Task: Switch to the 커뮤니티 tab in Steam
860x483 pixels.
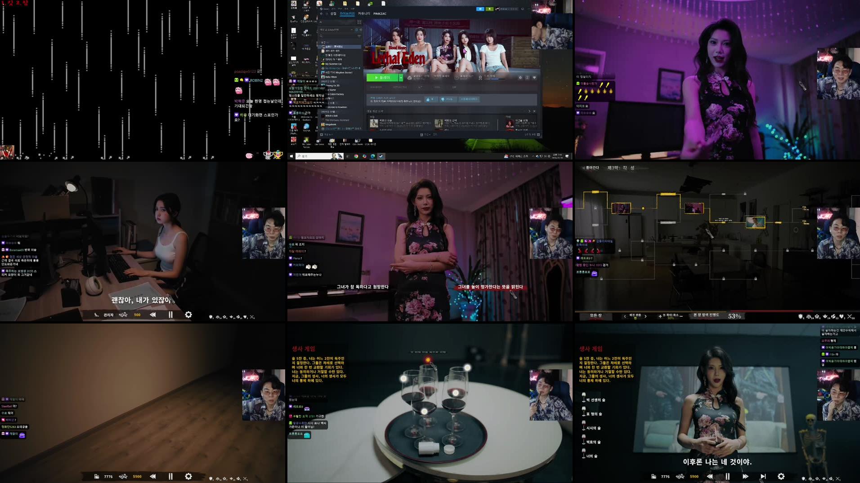Action: click(x=364, y=13)
